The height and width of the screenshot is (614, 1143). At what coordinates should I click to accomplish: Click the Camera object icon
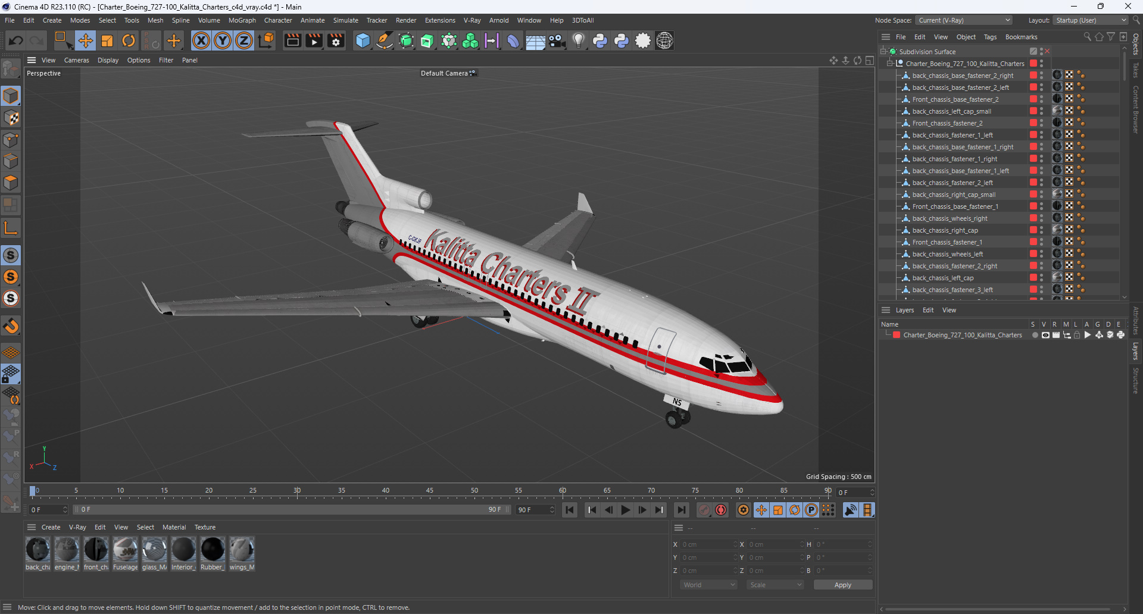[x=557, y=40]
